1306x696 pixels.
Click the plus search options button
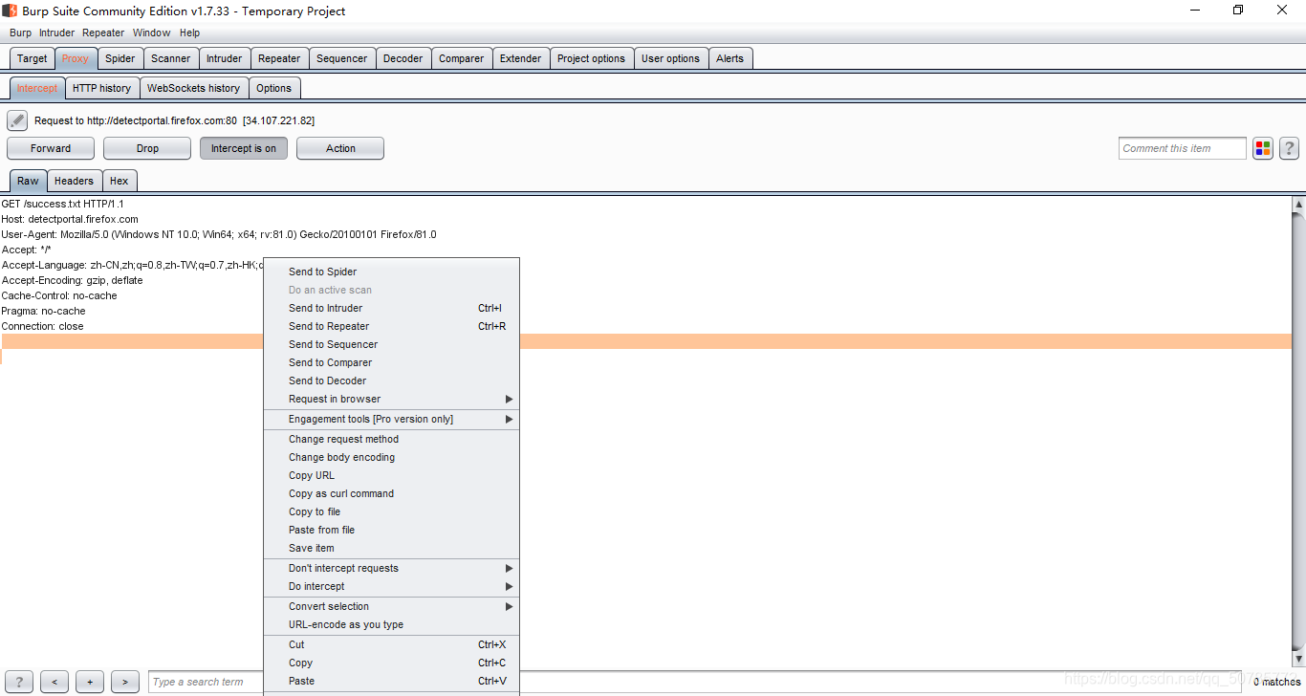coord(90,682)
